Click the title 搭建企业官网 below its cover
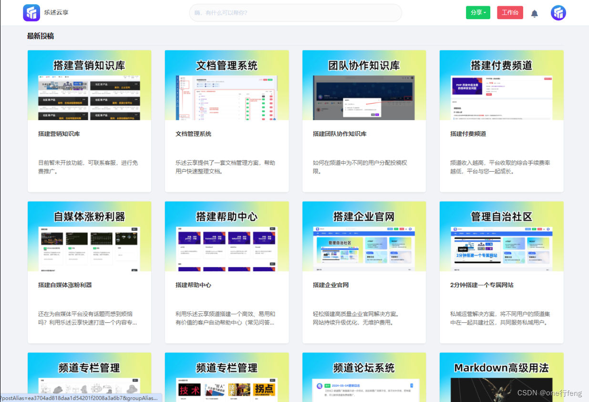589x402 pixels. [331, 285]
